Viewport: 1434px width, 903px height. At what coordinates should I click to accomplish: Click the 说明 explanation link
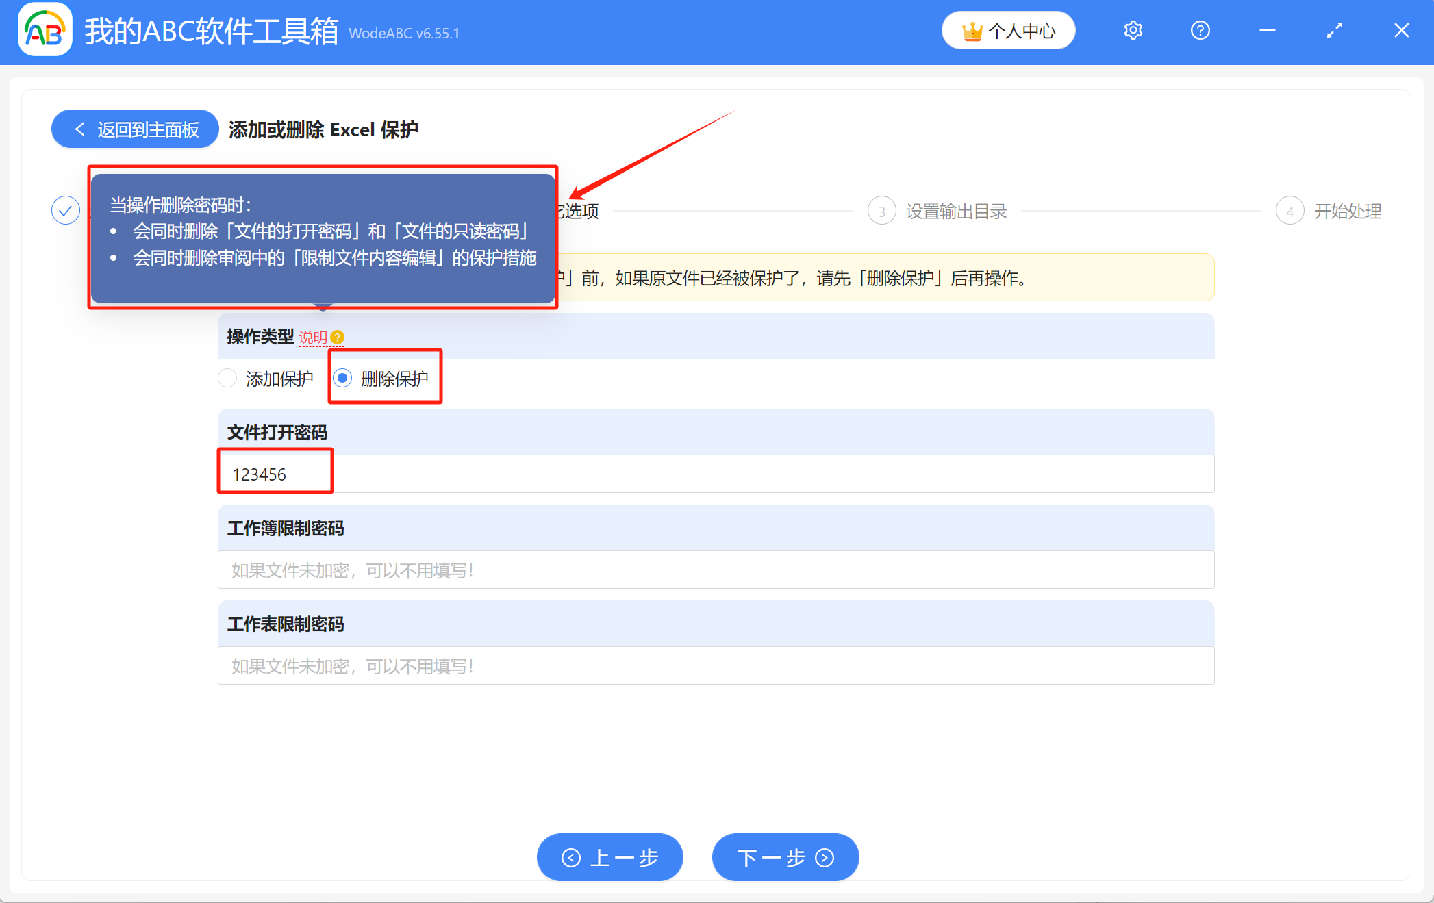(312, 338)
